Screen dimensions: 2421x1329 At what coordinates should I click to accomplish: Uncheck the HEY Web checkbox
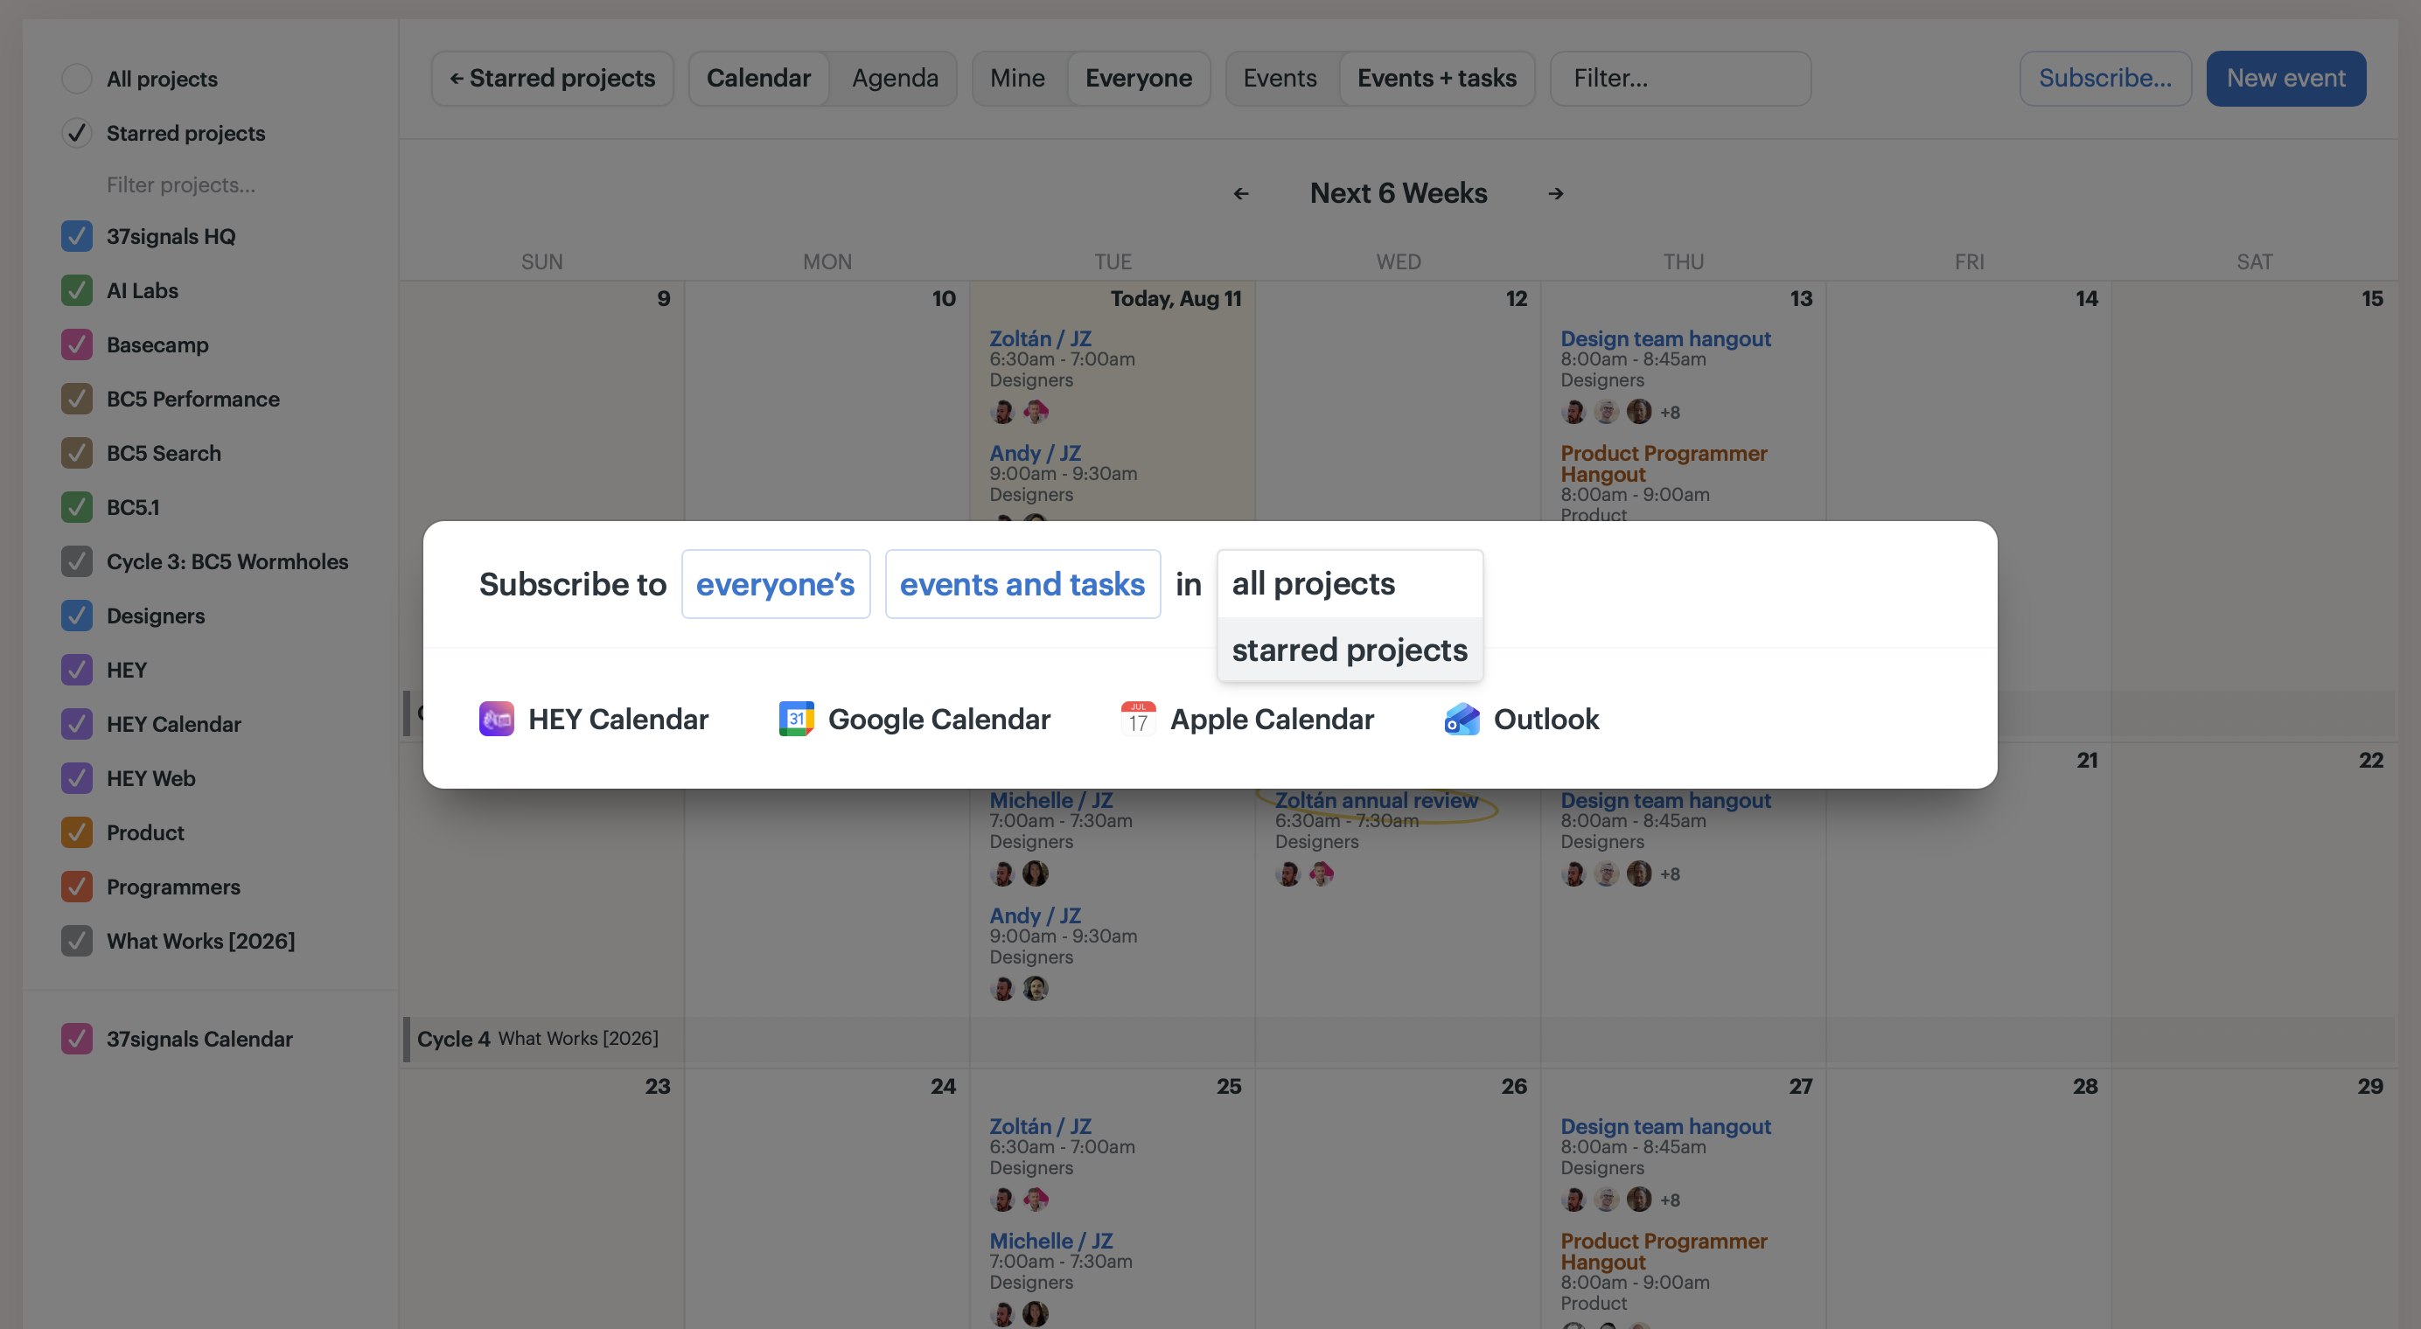click(77, 779)
